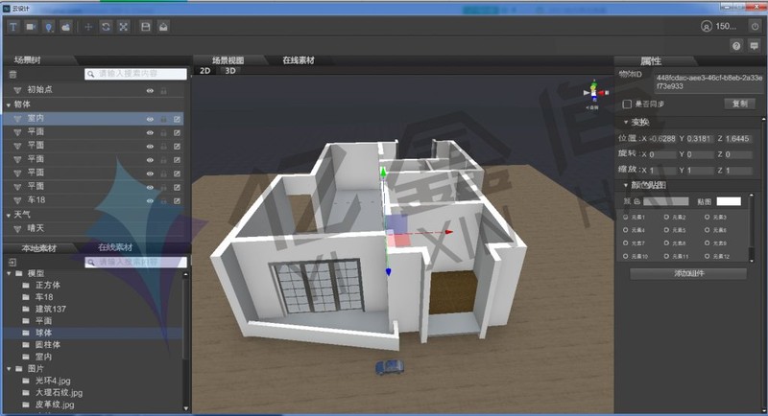The width and height of the screenshot is (768, 416).
Task: Switch to the top 在线素材 tab
Action: [299, 60]
